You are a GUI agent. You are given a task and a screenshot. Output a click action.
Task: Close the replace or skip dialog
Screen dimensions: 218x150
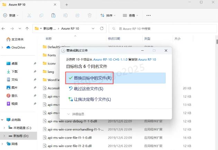point(166,51)
